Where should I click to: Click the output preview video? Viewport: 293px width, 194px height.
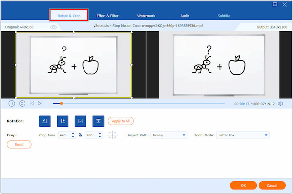(219, 65)
